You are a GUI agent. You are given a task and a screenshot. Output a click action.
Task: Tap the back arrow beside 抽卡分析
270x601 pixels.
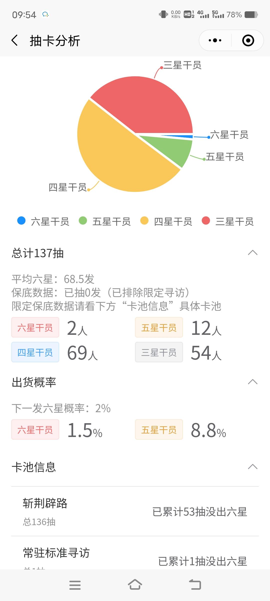coord(15,40)
